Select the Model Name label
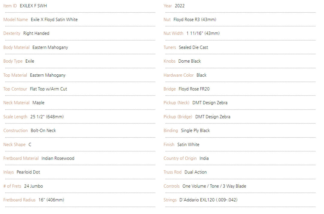This screenshot has width=324, height=214. (16, 19)
